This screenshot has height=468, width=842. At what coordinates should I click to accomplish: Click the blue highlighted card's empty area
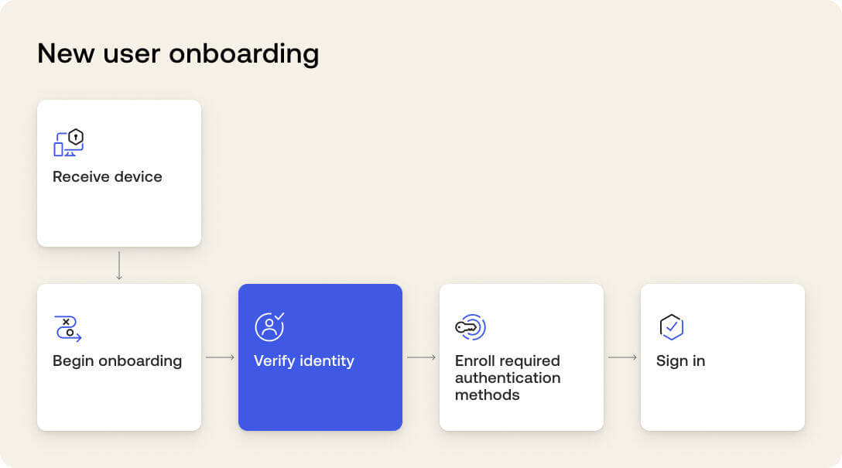(x=320, y=401)
